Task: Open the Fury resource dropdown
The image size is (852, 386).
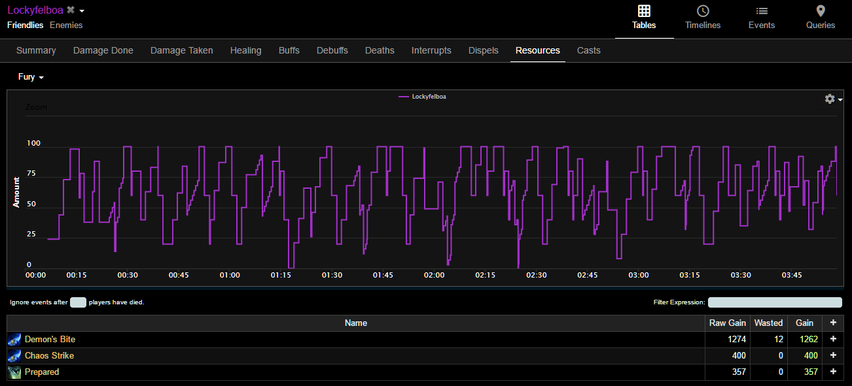Action: [x=31, y=77]
